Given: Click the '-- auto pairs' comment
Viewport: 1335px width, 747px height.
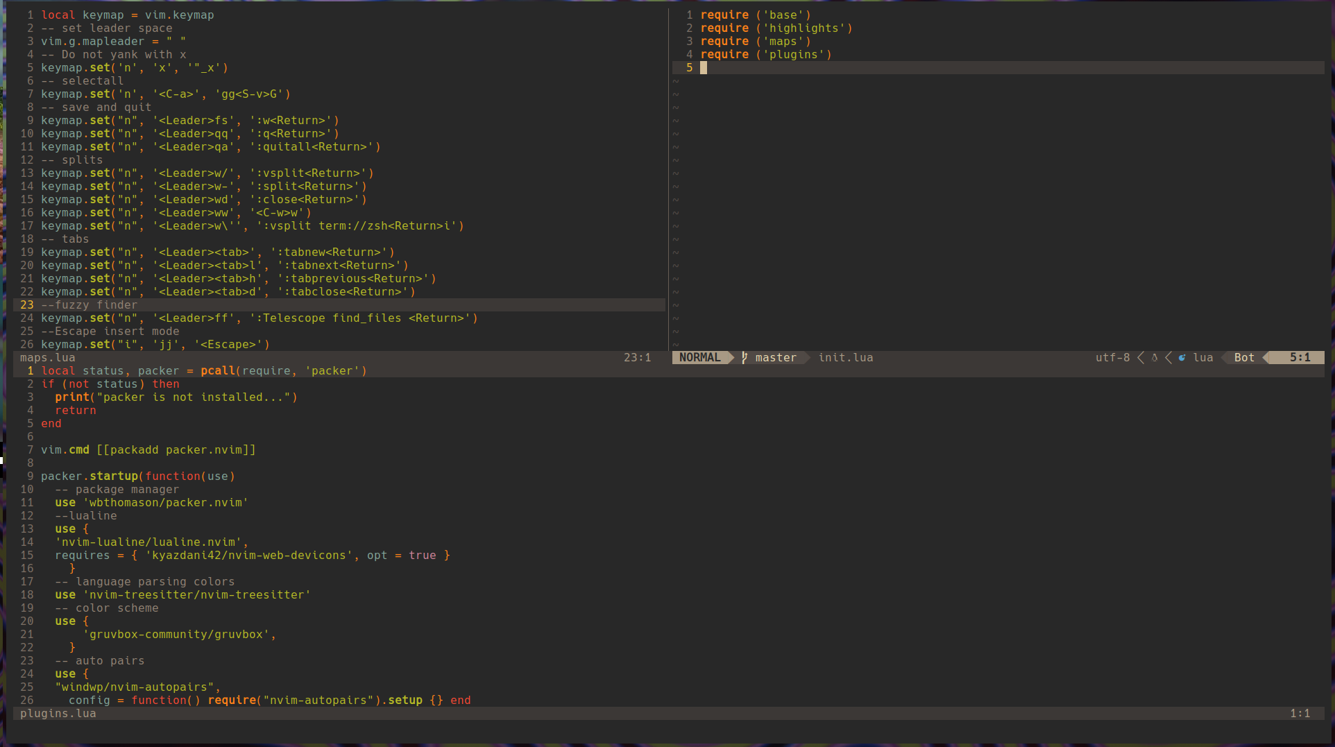Looking at the screenshot, I should (99, 661).
